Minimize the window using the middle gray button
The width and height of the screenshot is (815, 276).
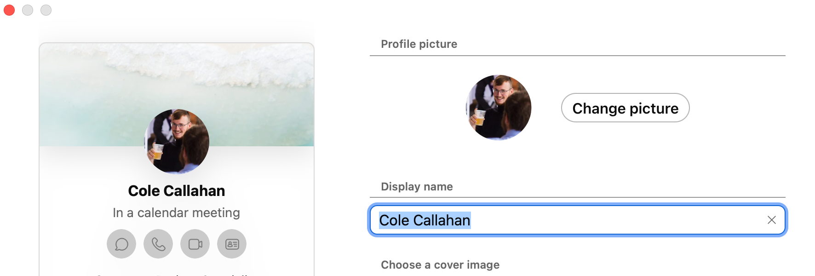[28, 10]
